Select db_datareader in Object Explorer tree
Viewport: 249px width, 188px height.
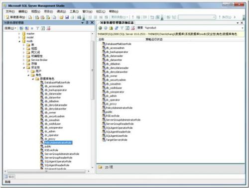click(53, 94)
